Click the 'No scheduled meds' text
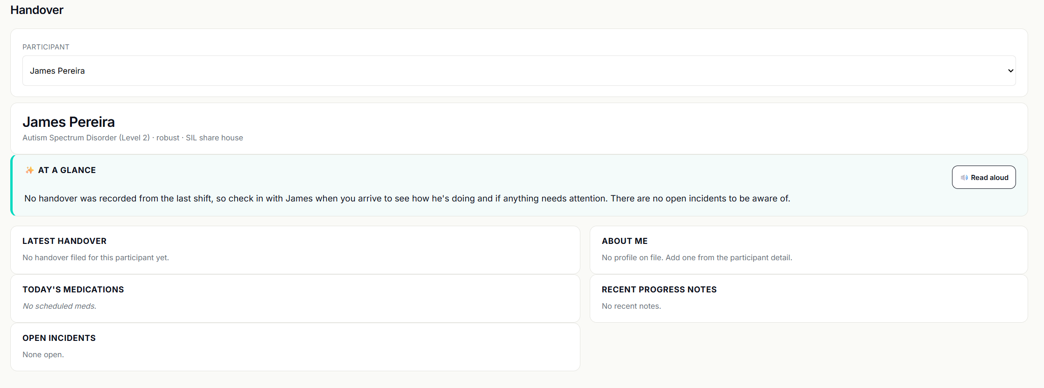Viewport: 1044px width, 388px height. tap(59, 306)
